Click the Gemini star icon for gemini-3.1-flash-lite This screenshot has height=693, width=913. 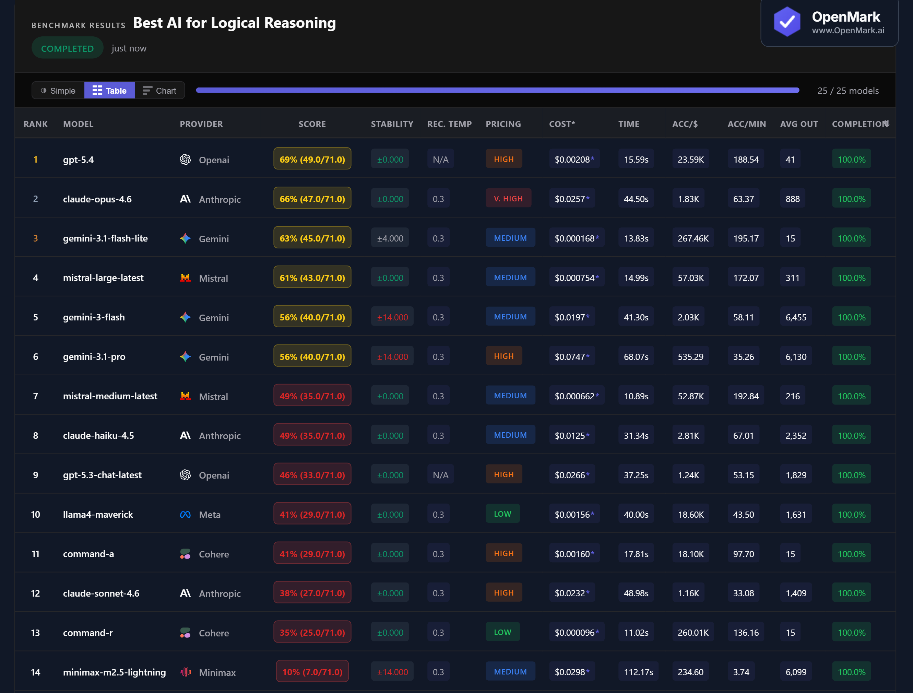pyautogui.click(x=185, y=238)
